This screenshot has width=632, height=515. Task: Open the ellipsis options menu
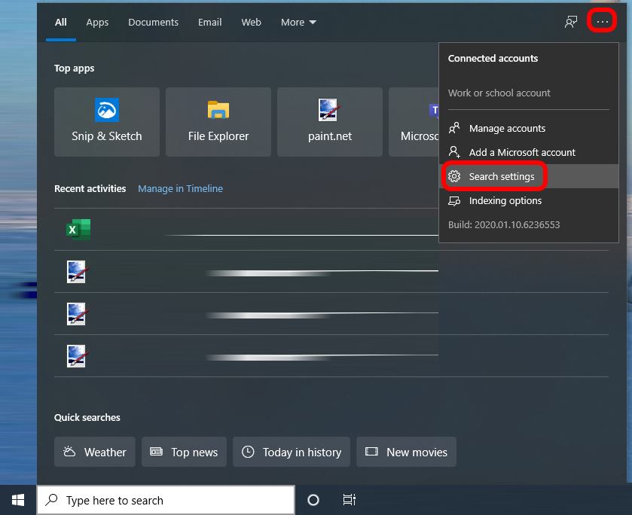pyautogui.click(x=601, y=21)
